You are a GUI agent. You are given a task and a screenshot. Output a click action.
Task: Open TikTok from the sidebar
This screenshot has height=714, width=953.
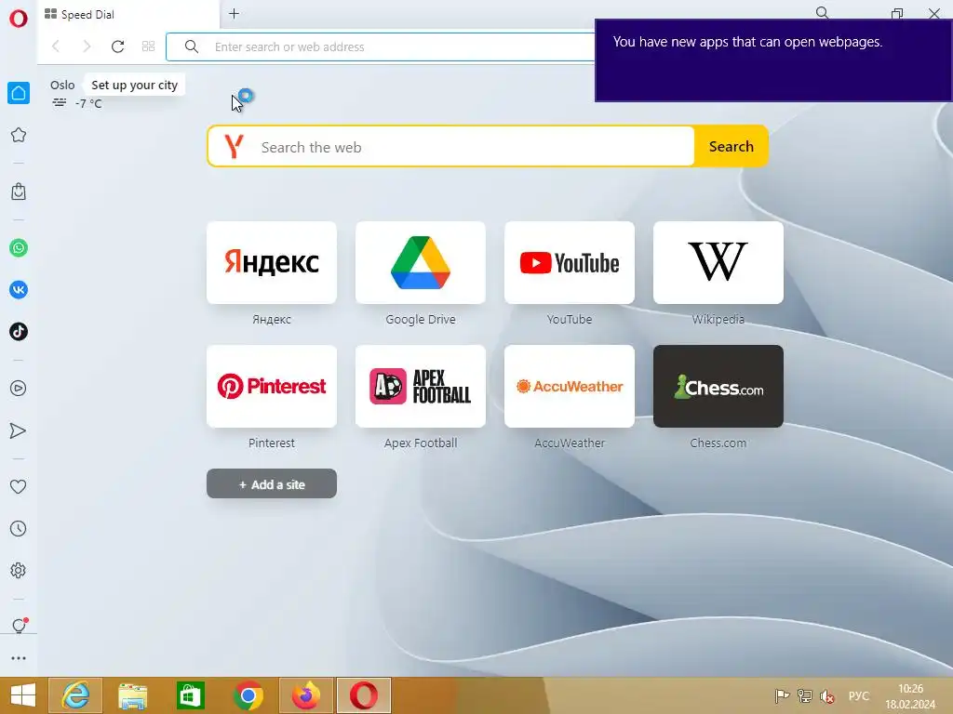click(x=19, y=332)
